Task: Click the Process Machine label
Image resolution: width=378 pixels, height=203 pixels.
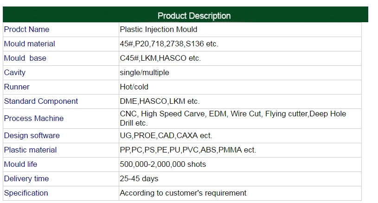Action: (x=34, y=119)
